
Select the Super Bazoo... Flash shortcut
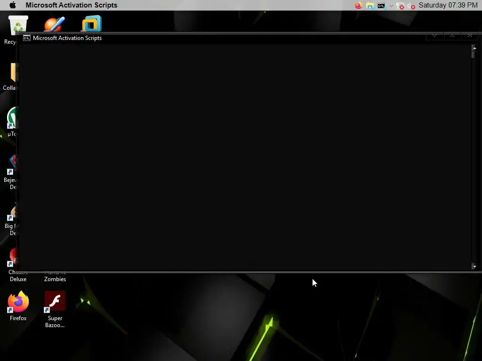[x=55, y=309]
